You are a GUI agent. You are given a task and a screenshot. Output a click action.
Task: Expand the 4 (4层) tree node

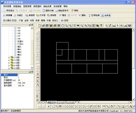click(9, 63)
